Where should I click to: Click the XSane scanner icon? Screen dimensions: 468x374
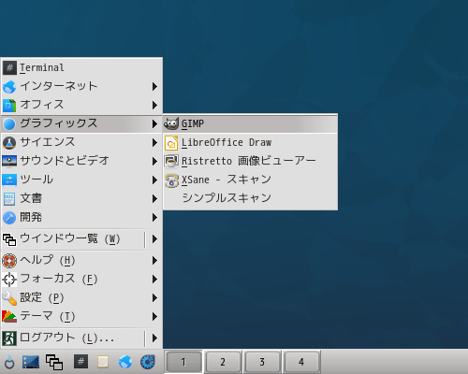pyautogui.click(x=171, y=180)
